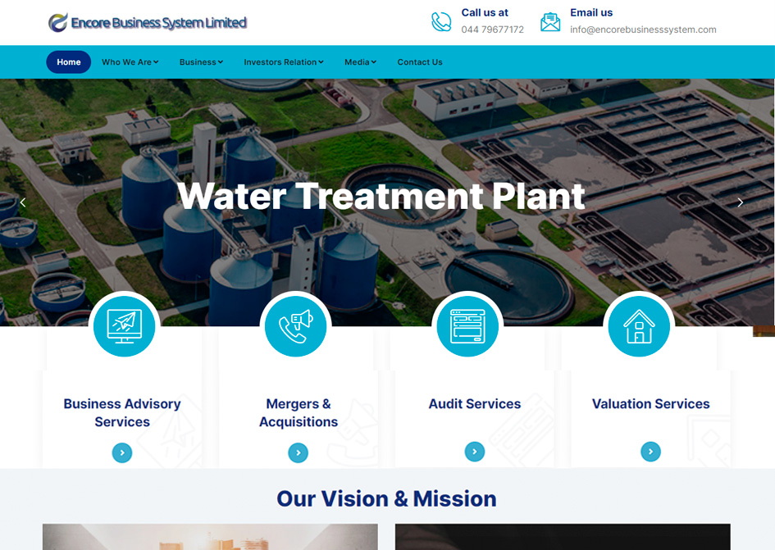Click the phone call icon in header
This screenshot has width=775, height=550.
click(441, 22)
